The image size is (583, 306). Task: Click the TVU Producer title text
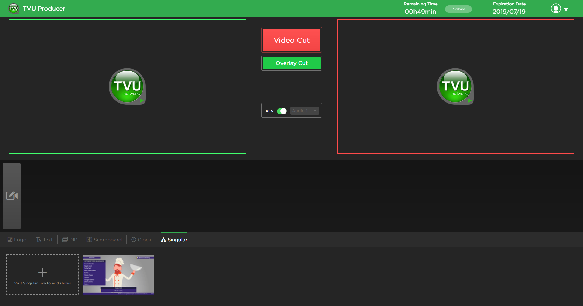(44, 8)
